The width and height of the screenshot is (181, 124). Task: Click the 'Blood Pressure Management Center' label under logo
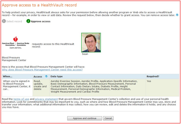click(x=14, y=59)
